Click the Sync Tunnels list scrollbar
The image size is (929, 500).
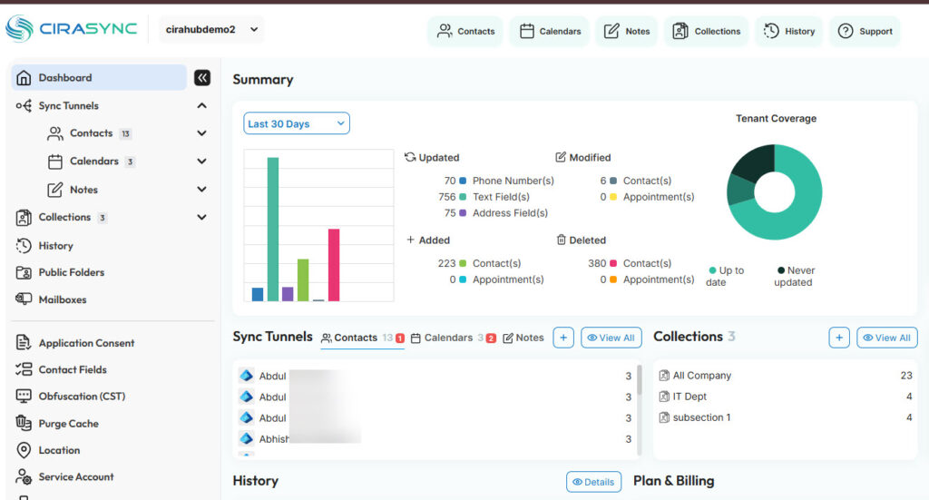pyautogui.click(x=639, y=379)
